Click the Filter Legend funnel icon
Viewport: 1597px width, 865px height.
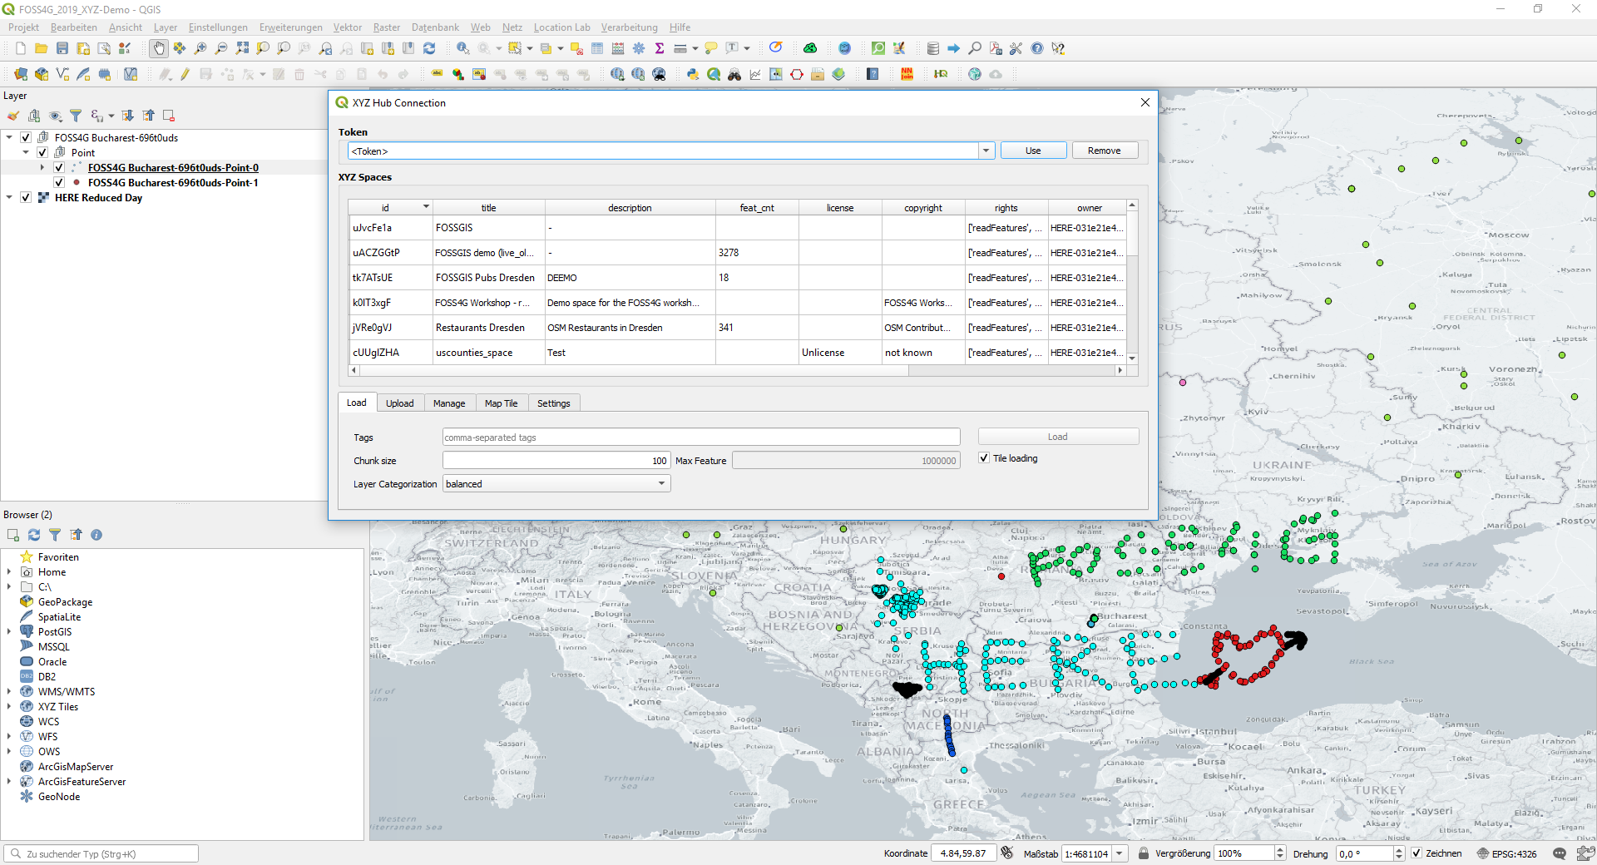[76, 116]
